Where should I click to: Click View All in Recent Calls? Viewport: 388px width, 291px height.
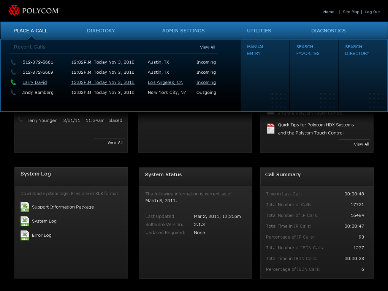(x=207, y=47)
